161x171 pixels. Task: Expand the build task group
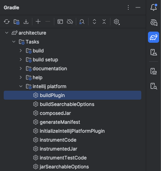21,51
